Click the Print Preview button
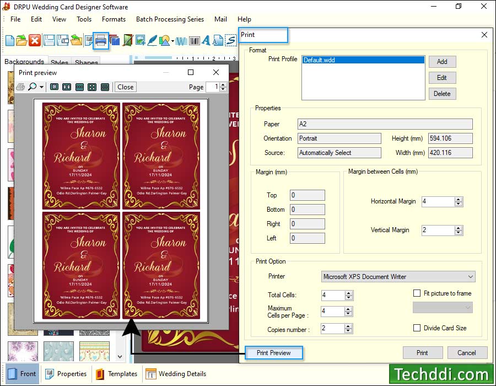This screenshot has height=386, width=496. [x=273, y=353]
